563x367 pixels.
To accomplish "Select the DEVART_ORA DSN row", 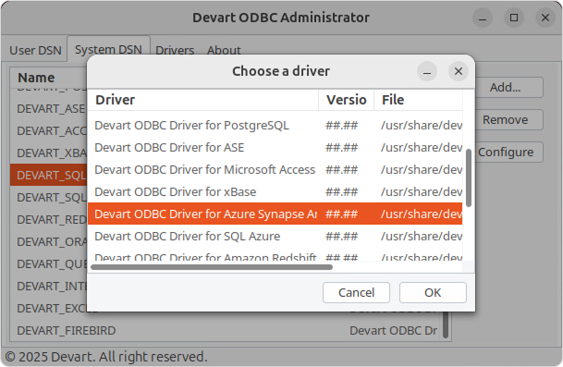I will (49, 241).
